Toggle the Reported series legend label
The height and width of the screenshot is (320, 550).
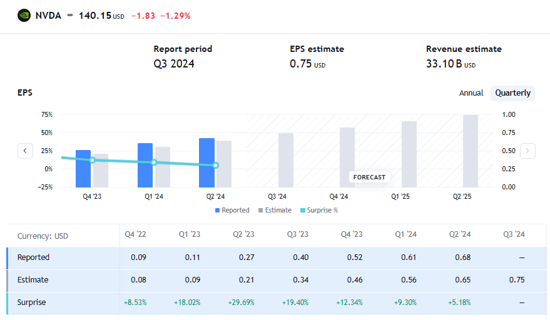pyautogui.click(x=235, y=211)
